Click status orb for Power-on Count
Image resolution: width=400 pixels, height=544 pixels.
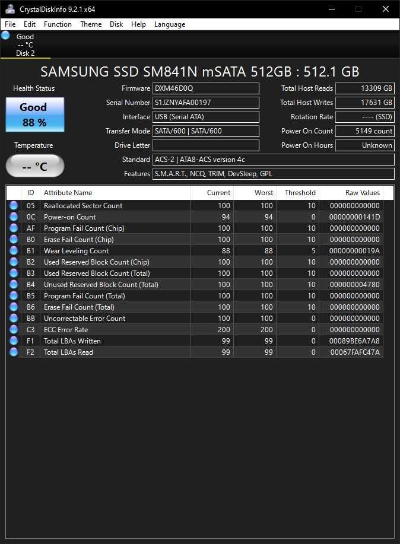pyautogui.click(x=14, y=217)
